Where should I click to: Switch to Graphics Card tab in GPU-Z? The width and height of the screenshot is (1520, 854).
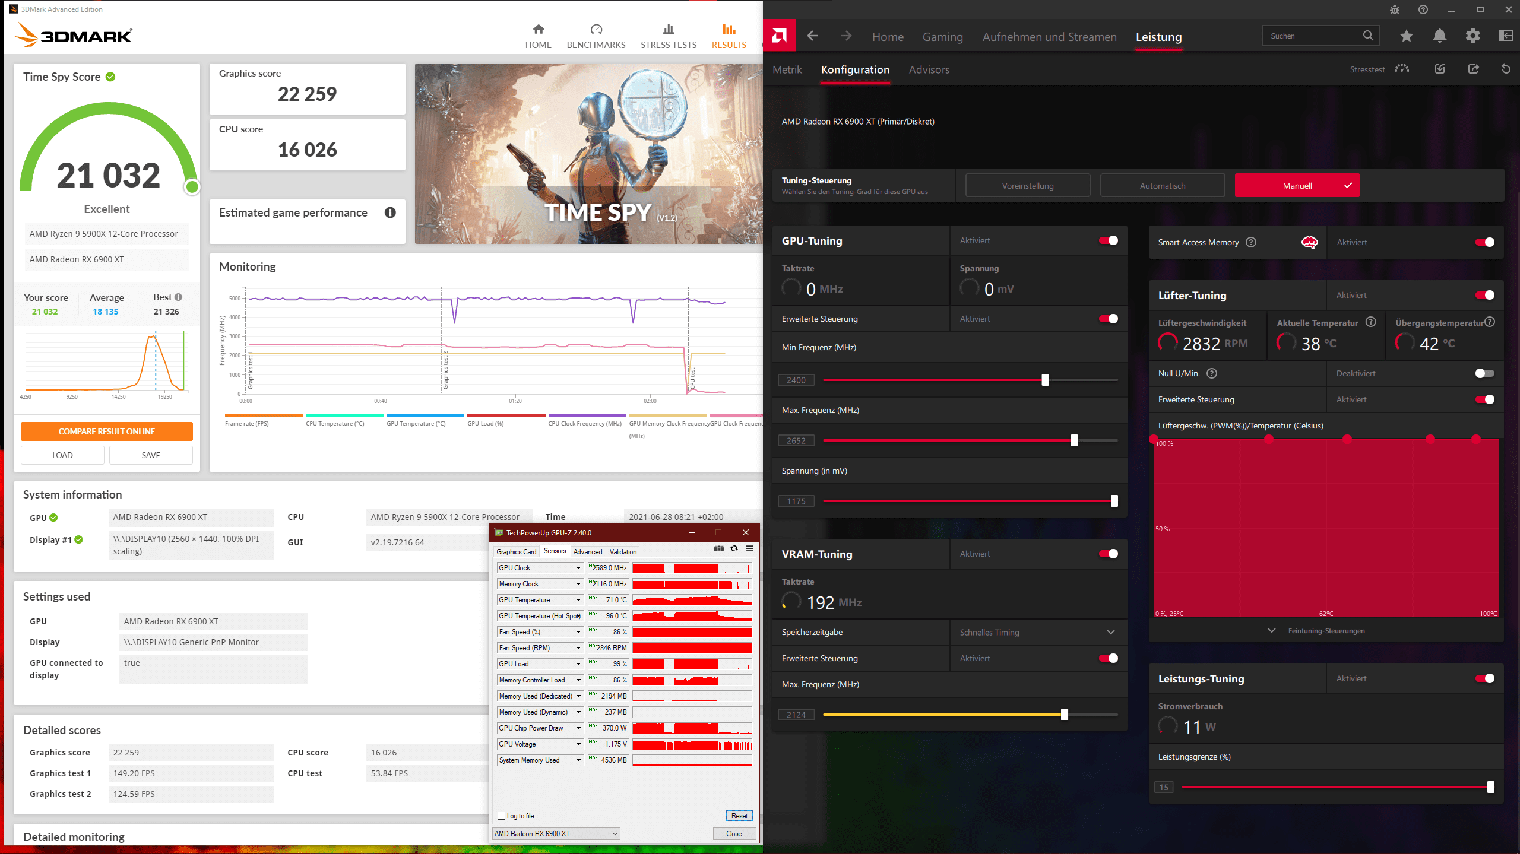516,551
